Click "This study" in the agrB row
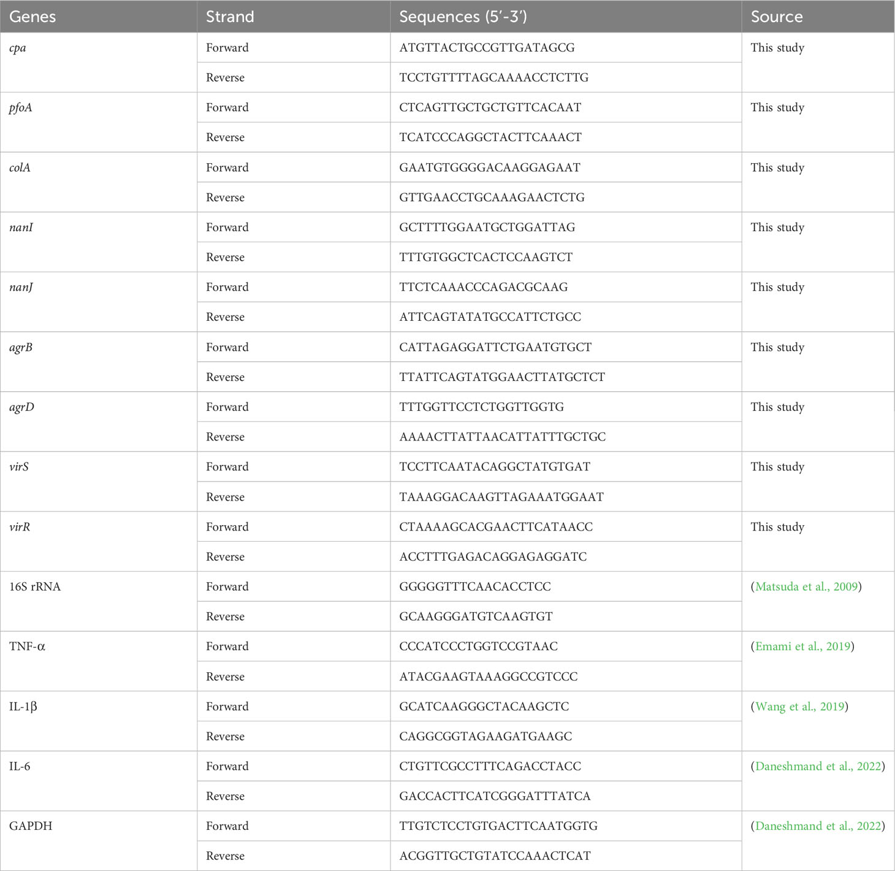Screen dimensions: 895x871 777,347
